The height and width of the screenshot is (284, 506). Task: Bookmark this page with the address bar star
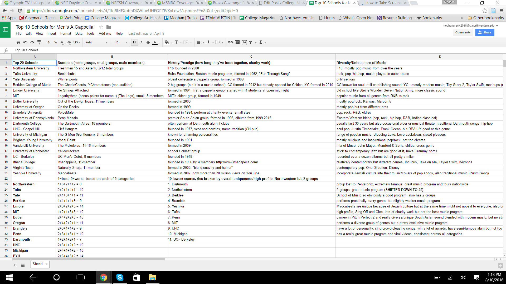click(485, 11)
